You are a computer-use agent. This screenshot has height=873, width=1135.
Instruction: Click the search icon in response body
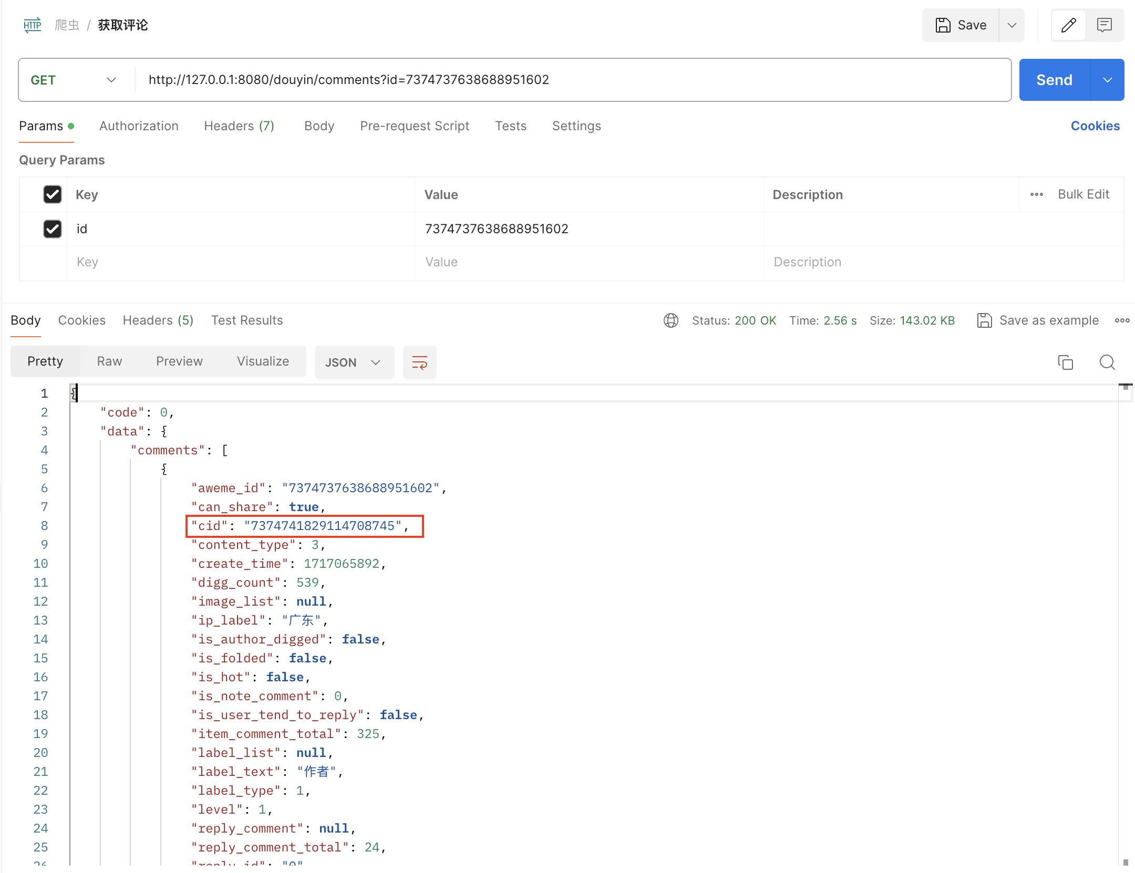pos(1108,361)
